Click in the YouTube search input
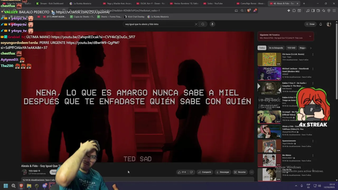 coord(158,24)
